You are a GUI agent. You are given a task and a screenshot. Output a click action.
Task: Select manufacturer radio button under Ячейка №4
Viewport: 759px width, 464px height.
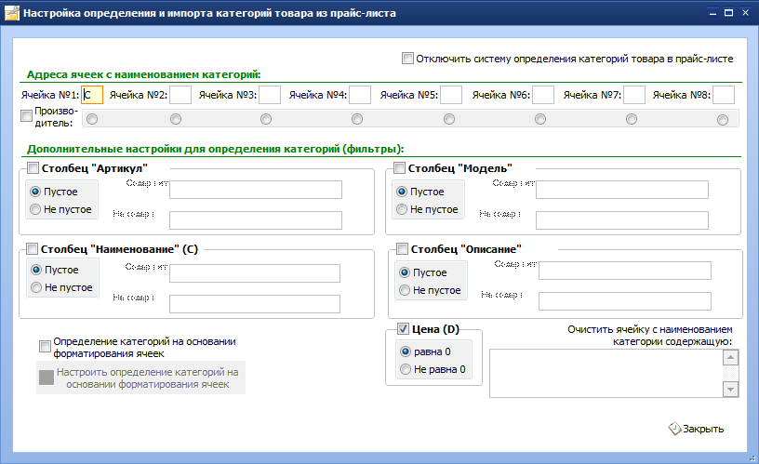357,119
